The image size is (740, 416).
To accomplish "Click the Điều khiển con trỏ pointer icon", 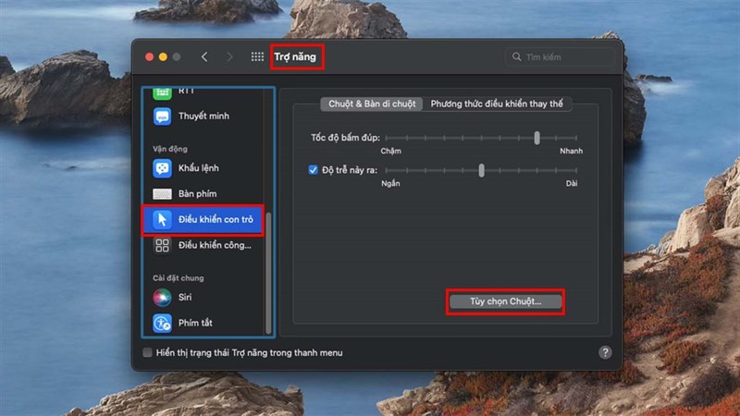I will [163, 219].
